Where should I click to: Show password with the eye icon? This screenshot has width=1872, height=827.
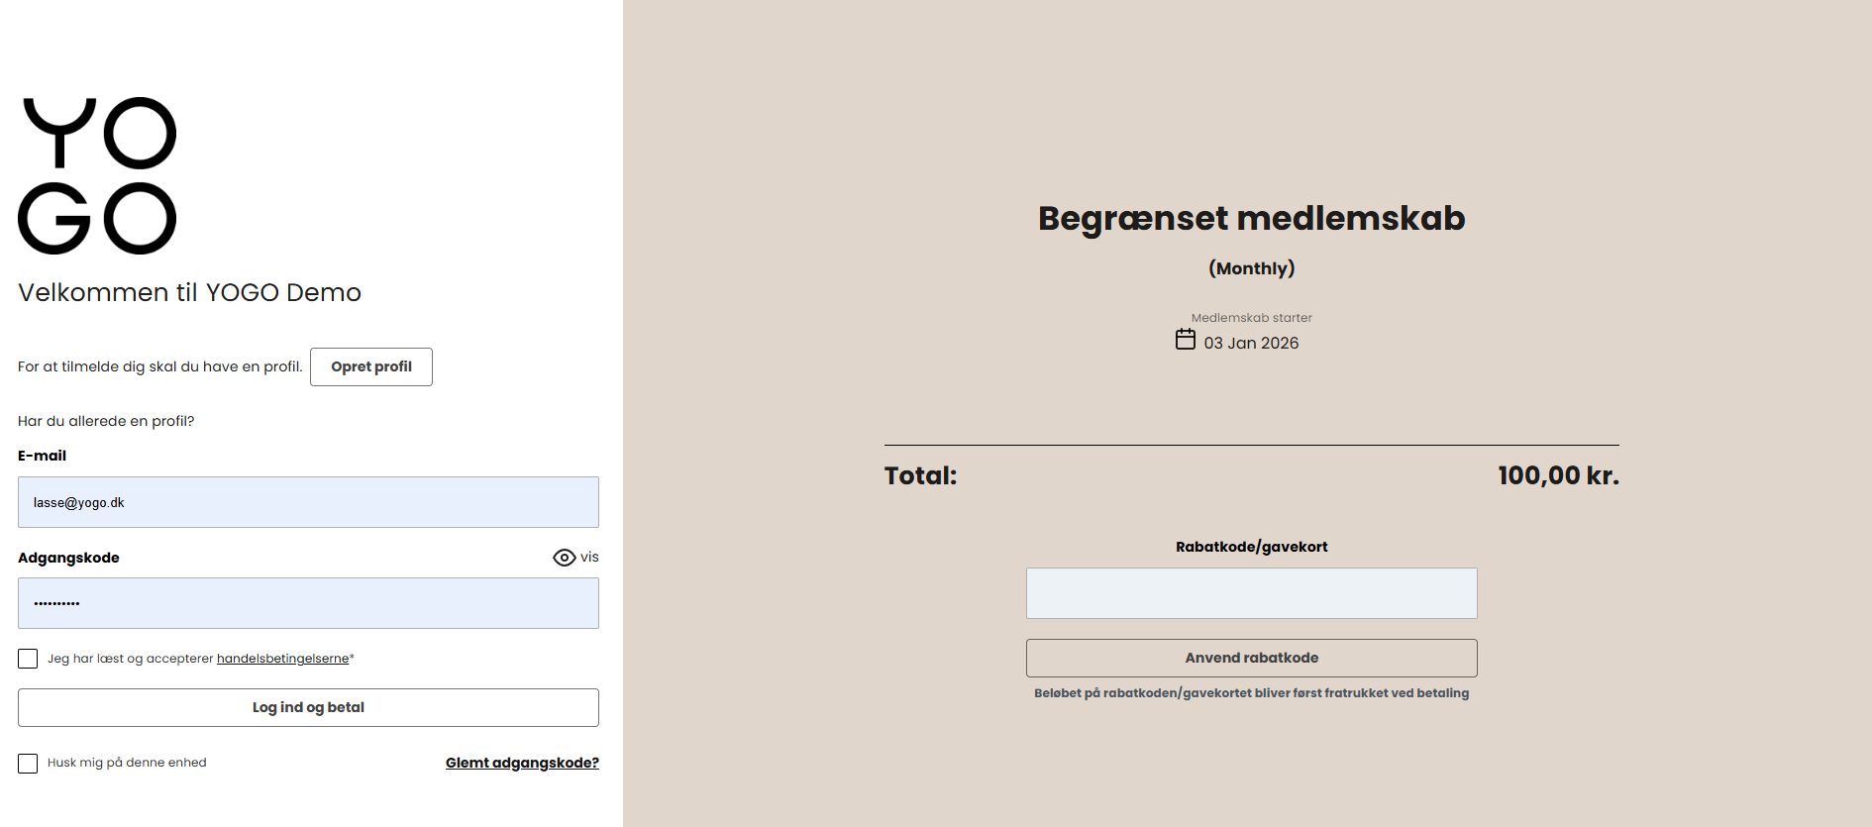564,558
